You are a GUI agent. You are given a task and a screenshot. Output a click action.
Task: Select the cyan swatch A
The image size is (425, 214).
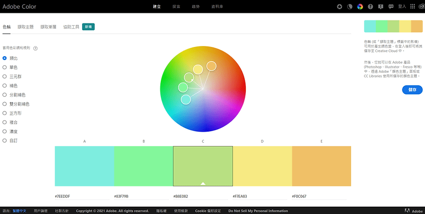pos(84,166)
